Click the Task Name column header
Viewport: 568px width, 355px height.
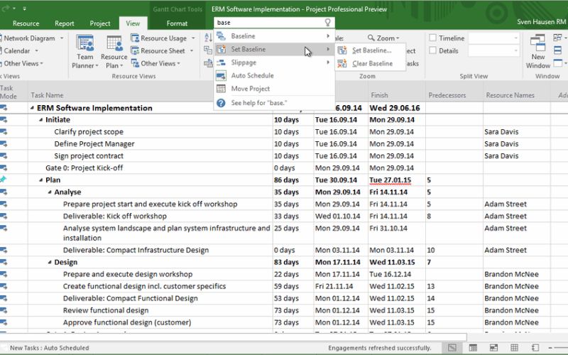[150, 92]
